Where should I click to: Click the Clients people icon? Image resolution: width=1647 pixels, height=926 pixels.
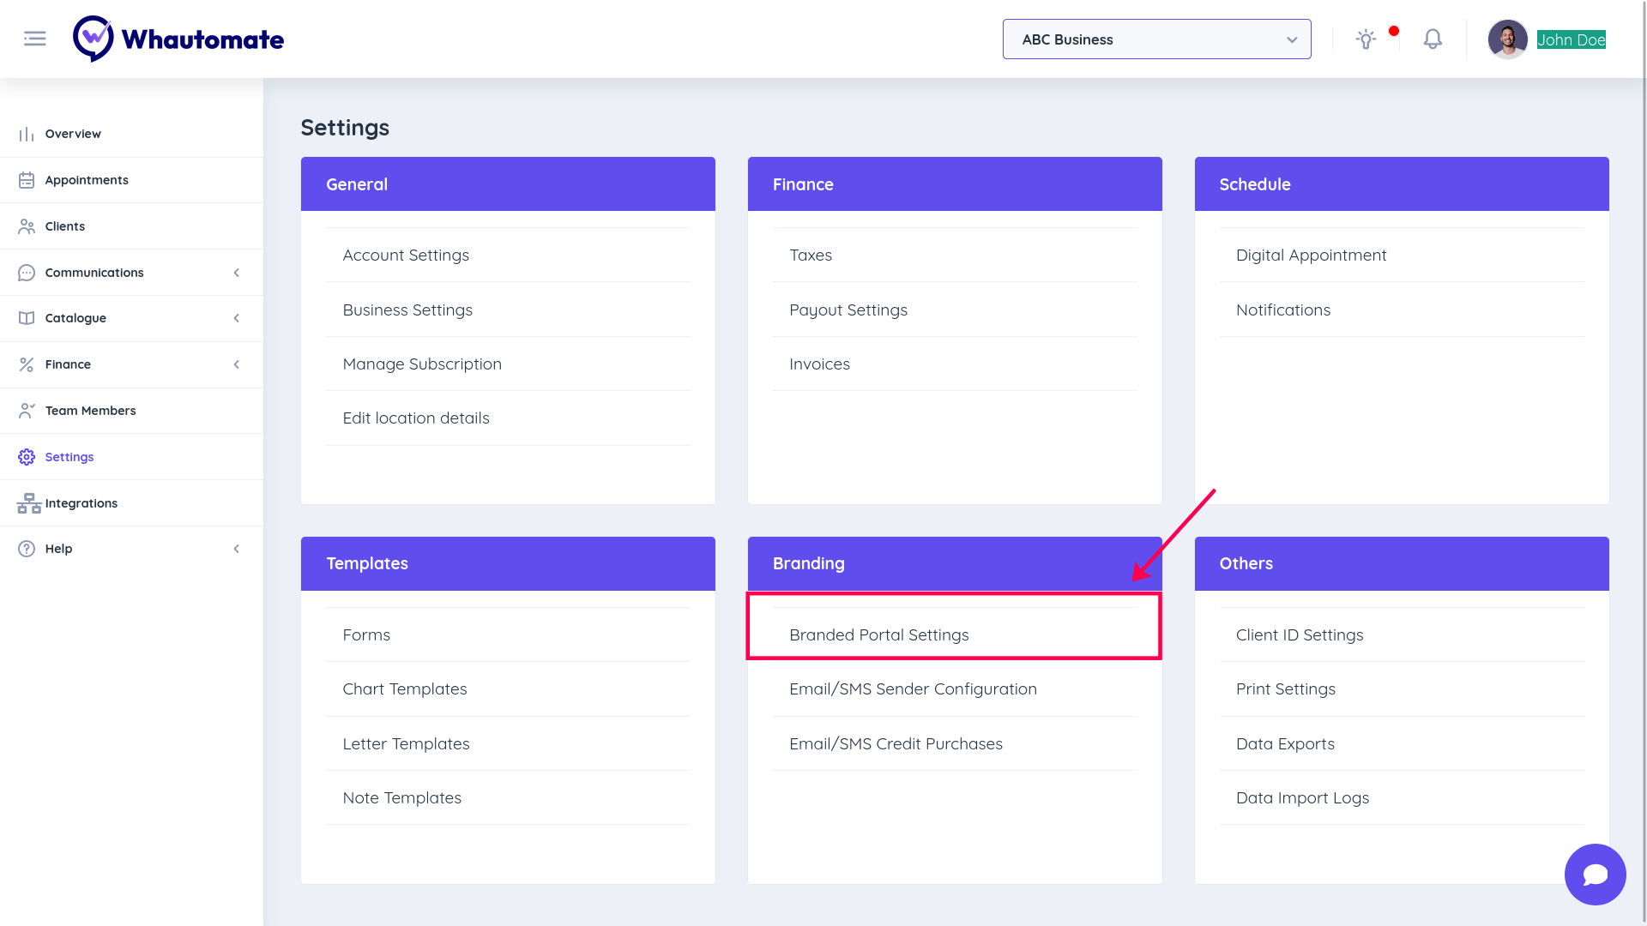(x=27, y=226)
